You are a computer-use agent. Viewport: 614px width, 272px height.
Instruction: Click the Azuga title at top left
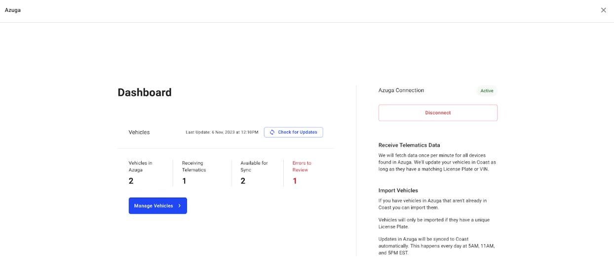[x=13, y=10]
